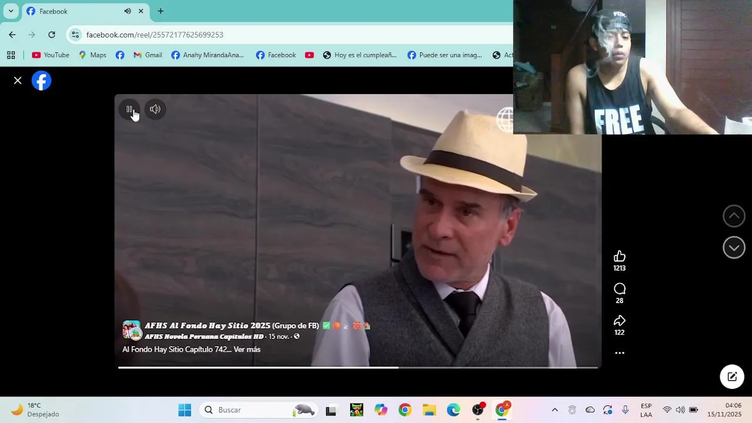
Task: Open Wi-Fi network tray icon
Action: pos(667,410)
